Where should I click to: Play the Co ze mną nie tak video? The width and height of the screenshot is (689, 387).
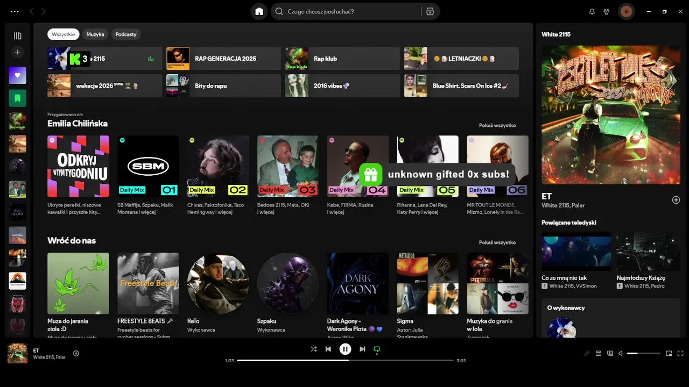[x=576, y=251]
